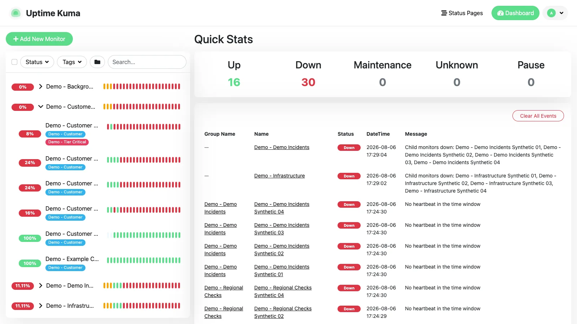This screenshot has height=324, width=577.
Task: Click Clear All Events button
Action: 538,116
